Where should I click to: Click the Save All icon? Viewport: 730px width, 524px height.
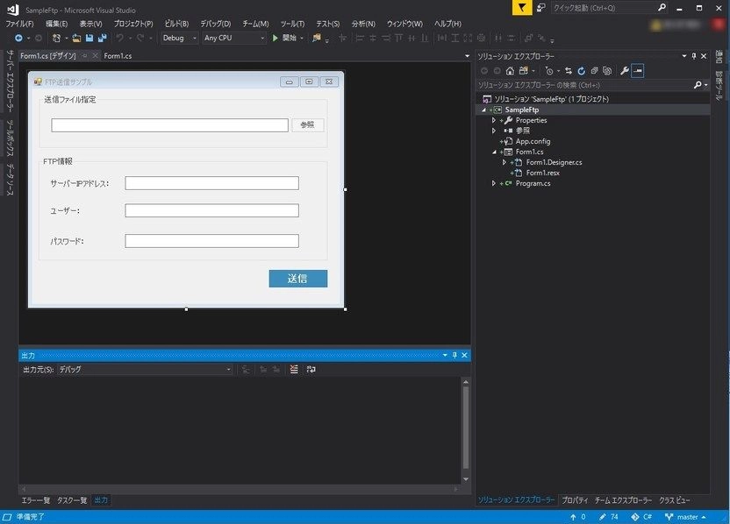(x=102, y=39)
